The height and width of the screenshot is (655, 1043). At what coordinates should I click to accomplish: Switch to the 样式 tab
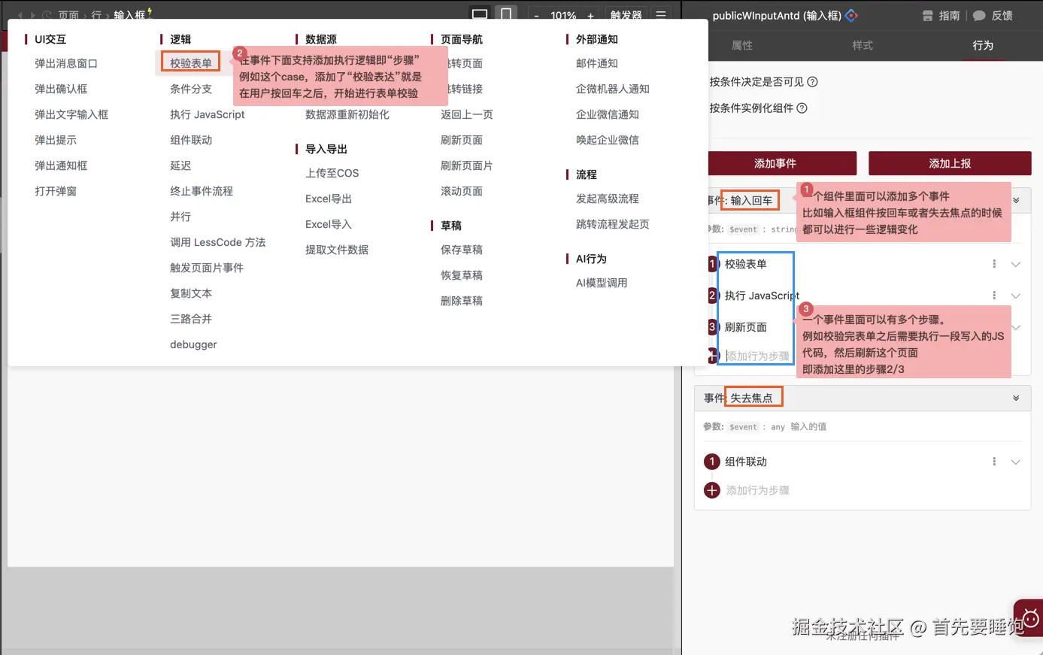click(x=863, y=45)
